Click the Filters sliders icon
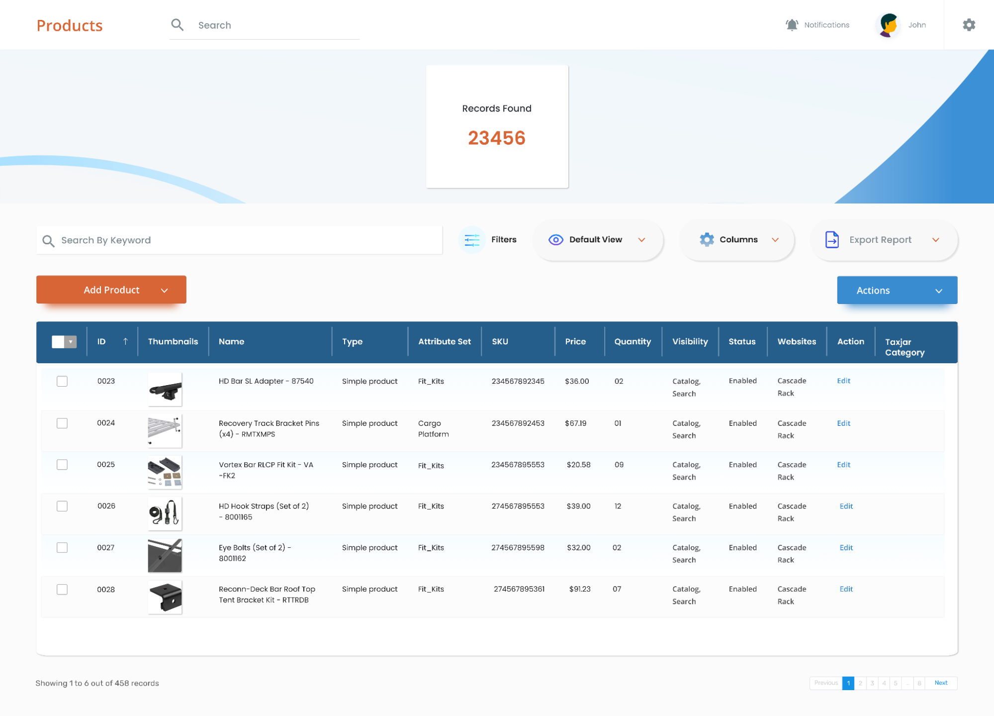Viewport: 994px width, 716px height. pos(471,240)
